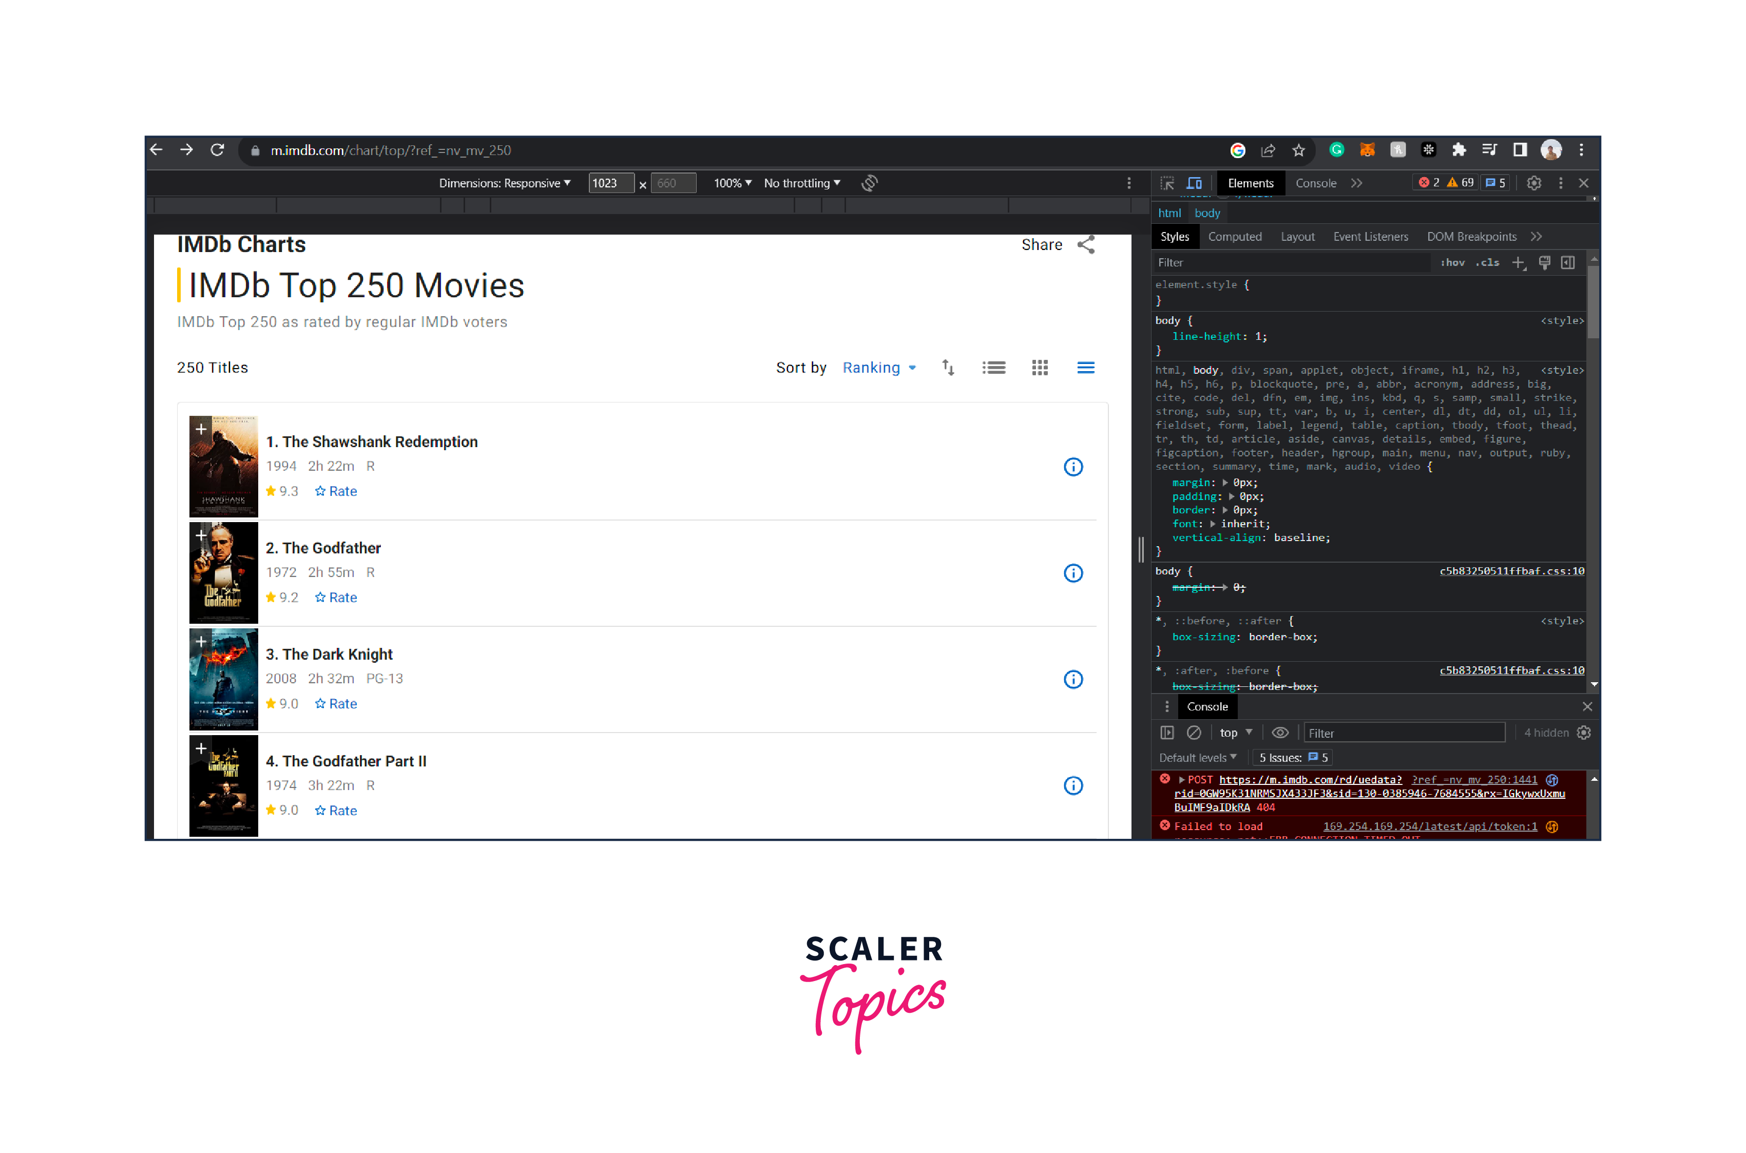Switch to the Computed tab
1746x1153 pixels.
coord(1235,237)
